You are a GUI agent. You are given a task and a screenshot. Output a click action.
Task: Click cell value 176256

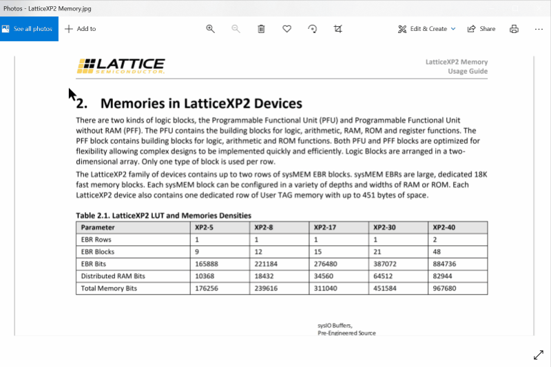[207, 289]
